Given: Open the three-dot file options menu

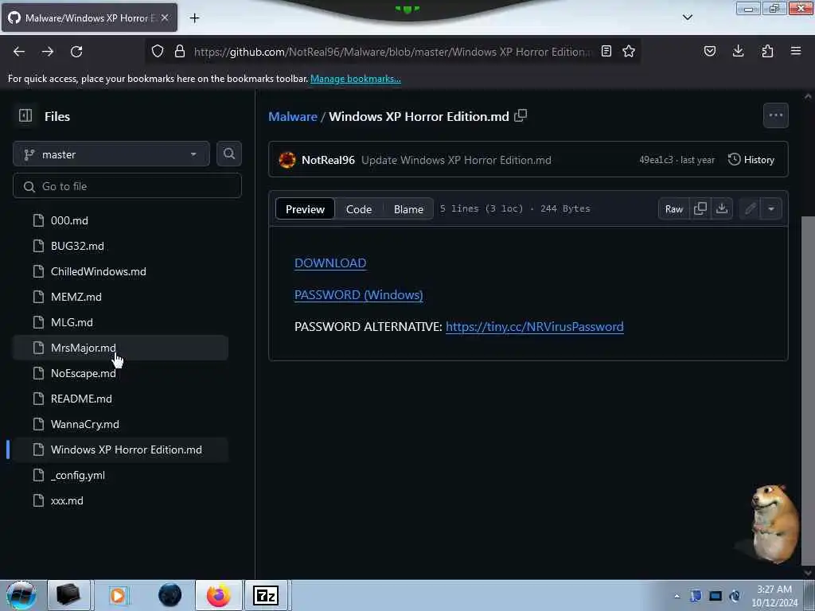Looking at the screenshot, I should (x=776, y=115).
